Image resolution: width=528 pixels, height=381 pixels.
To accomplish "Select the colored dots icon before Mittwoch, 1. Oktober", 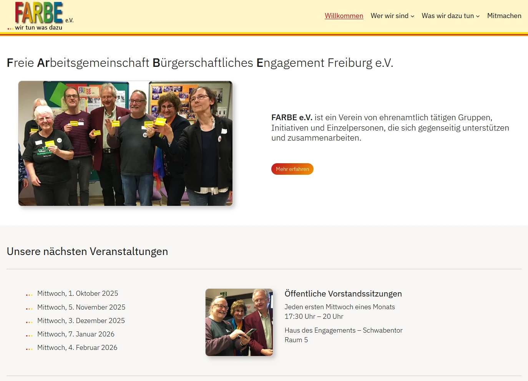I will point(29,294).
